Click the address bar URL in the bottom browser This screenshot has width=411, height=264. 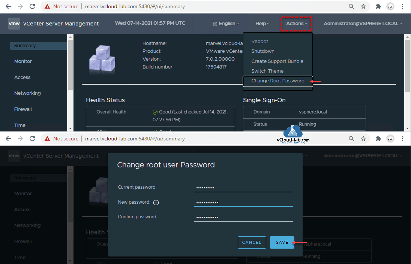[135, 139]
